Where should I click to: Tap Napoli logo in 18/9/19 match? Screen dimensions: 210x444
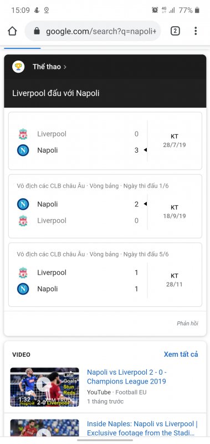[23, 204]
